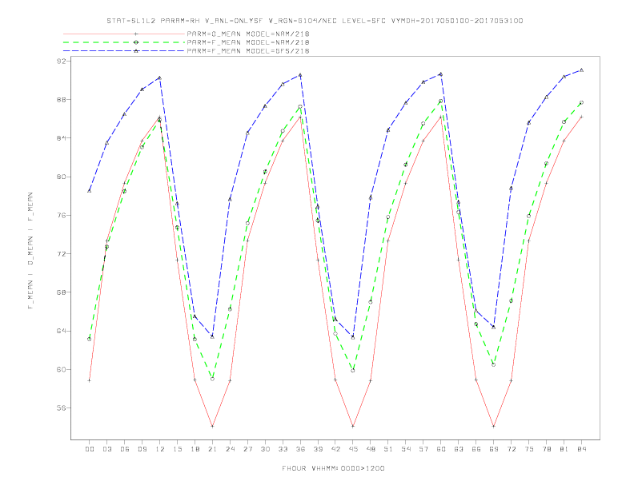Click x-axis tick label 78
This screenshot has width=634, height=489.
pyautogui.click(x=547, y=449)
